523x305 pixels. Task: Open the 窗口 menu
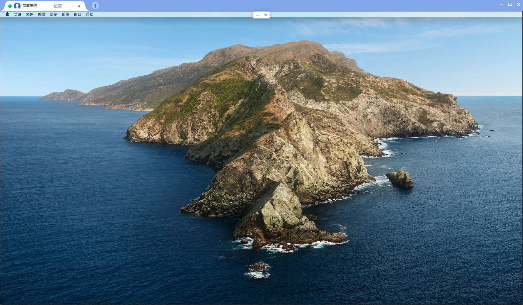78,14
